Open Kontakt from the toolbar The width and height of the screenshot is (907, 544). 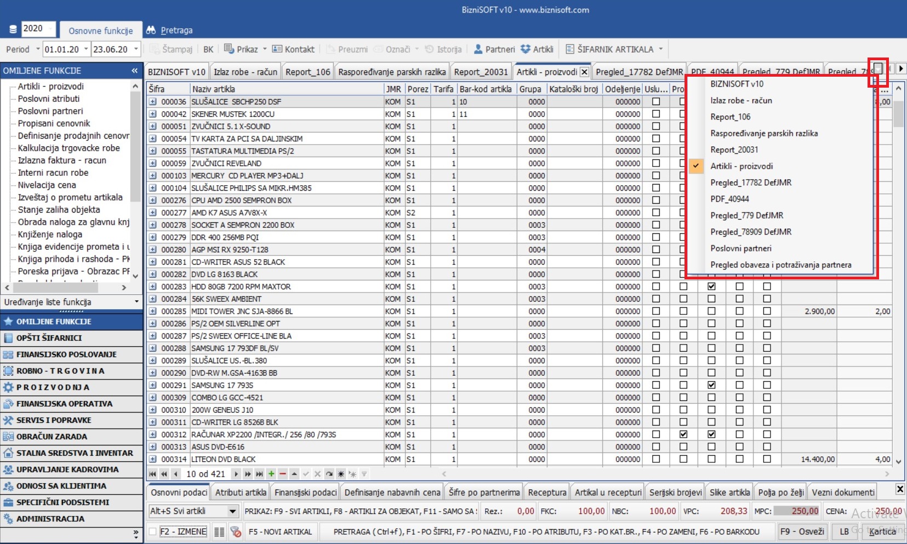[x=293, y=49]
